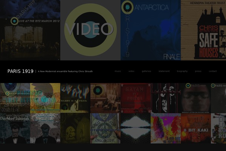Select the sepia studio room cover
The image size is (226, 151).
105,98
